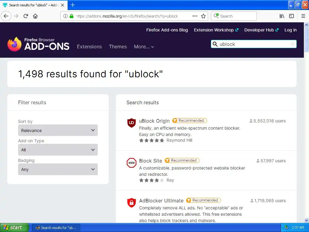The height and width of the screenshot is (232, 309).
Task: Open the Firefox hamburger menu
Action: point(303,16)
